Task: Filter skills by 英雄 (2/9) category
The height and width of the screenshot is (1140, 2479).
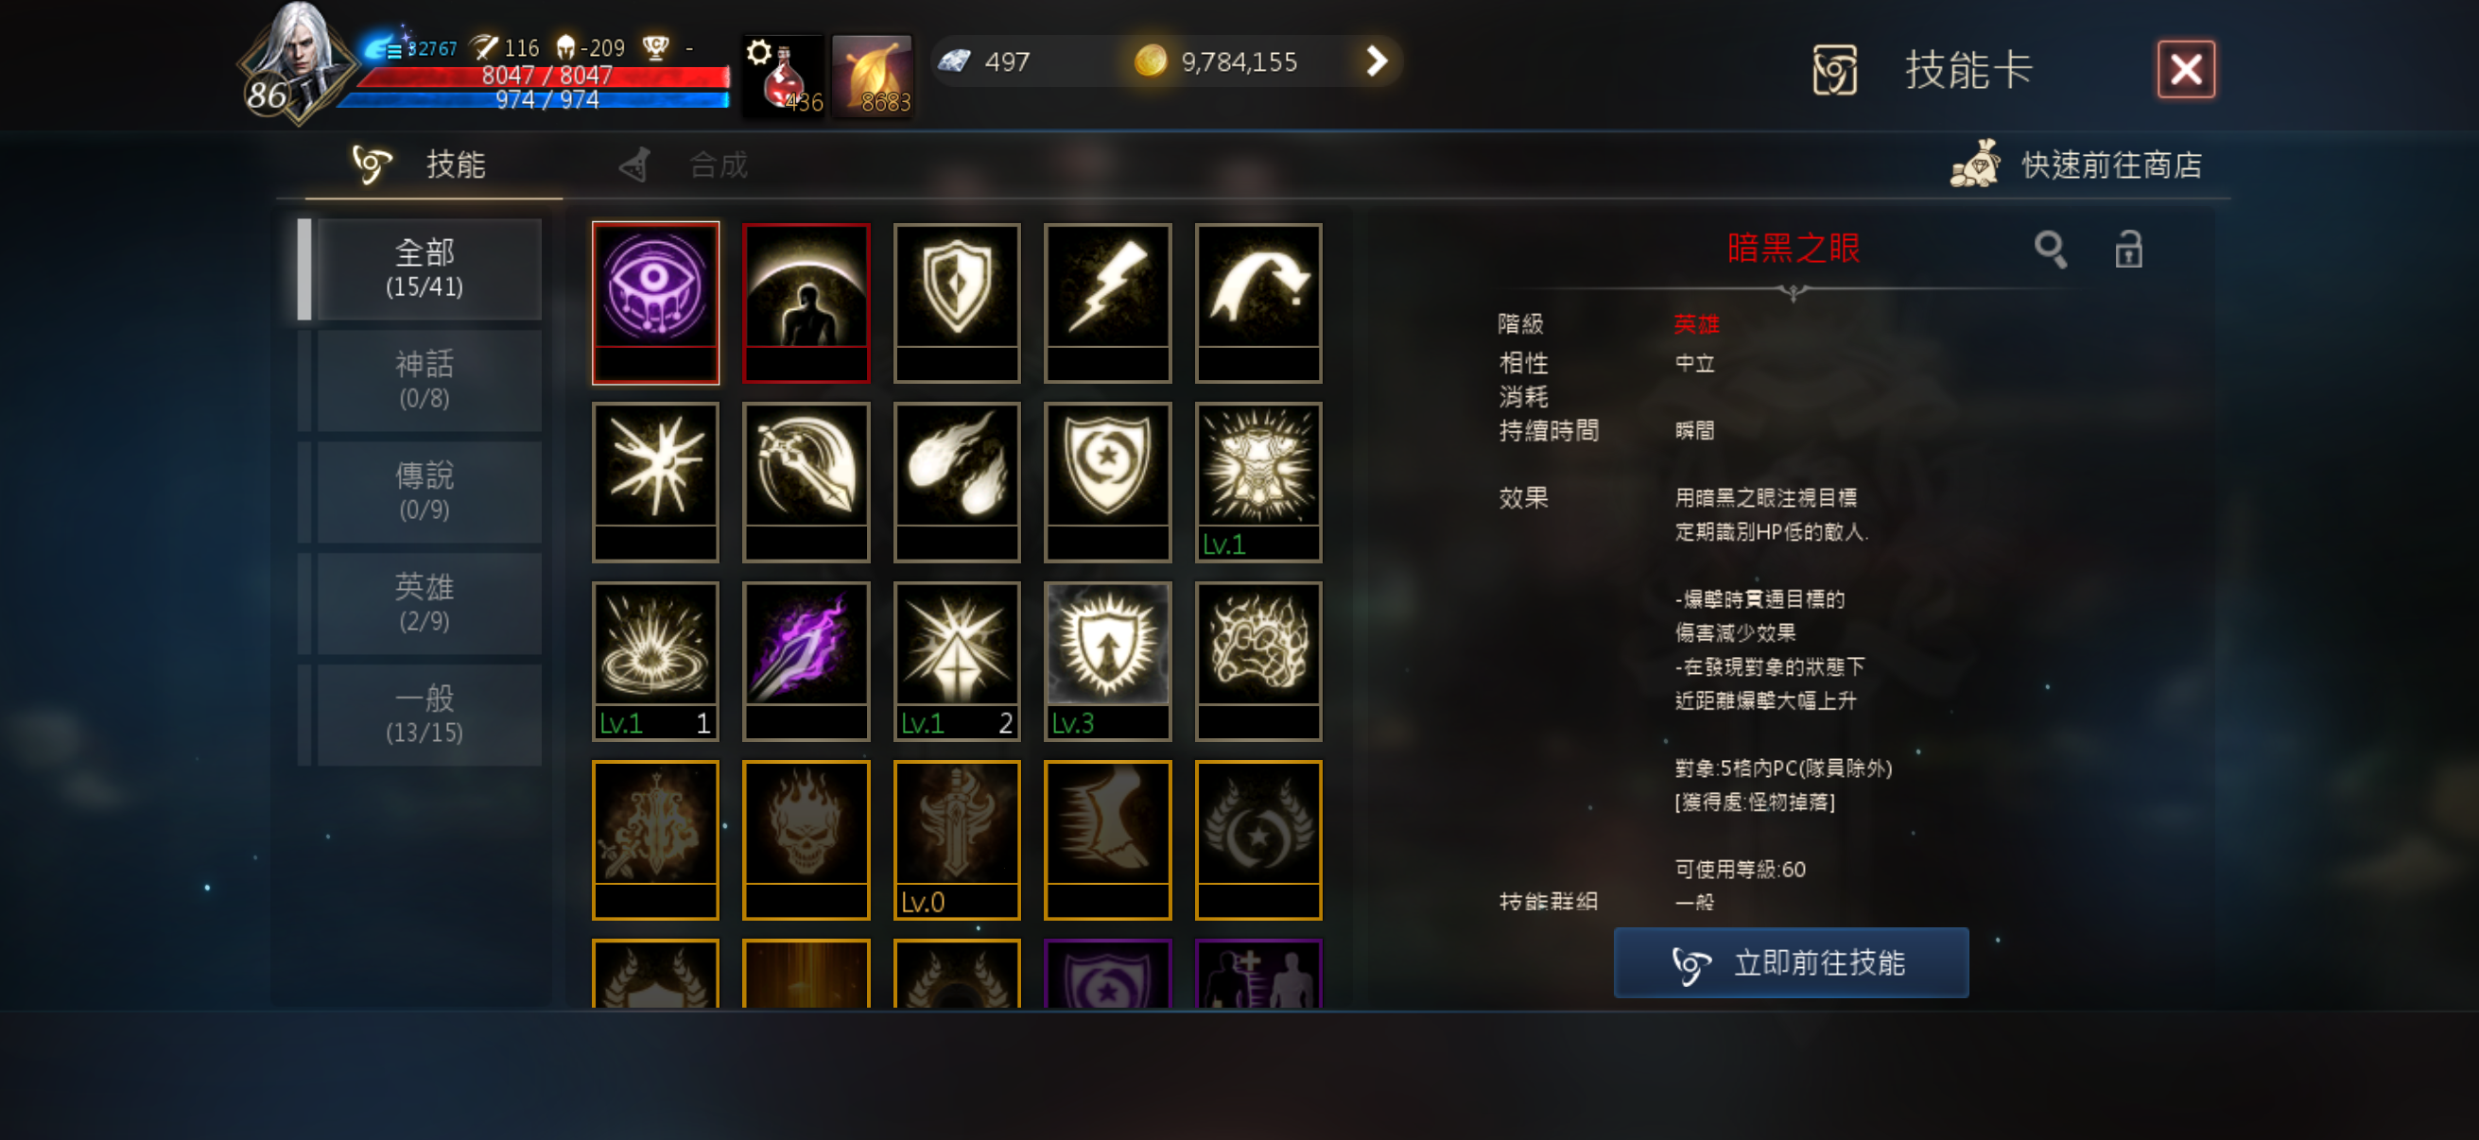Action: [425, 603]
